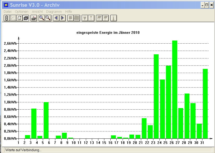Select the greyed plug with chevrons icon
Screen dimensions: 215x153
91,18
